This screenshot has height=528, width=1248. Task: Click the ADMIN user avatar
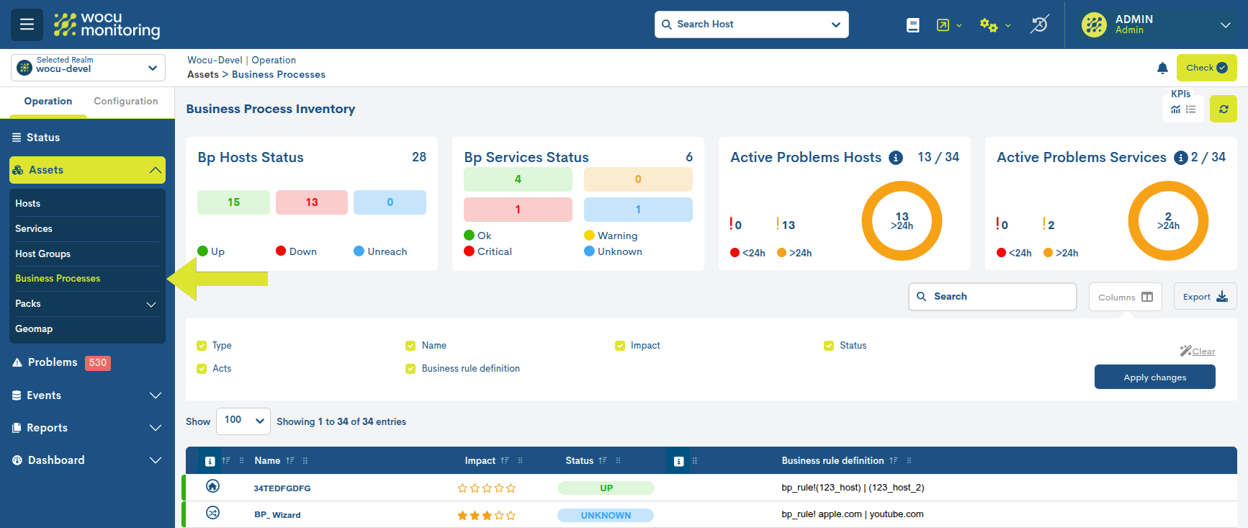(x=1094, y=24)
